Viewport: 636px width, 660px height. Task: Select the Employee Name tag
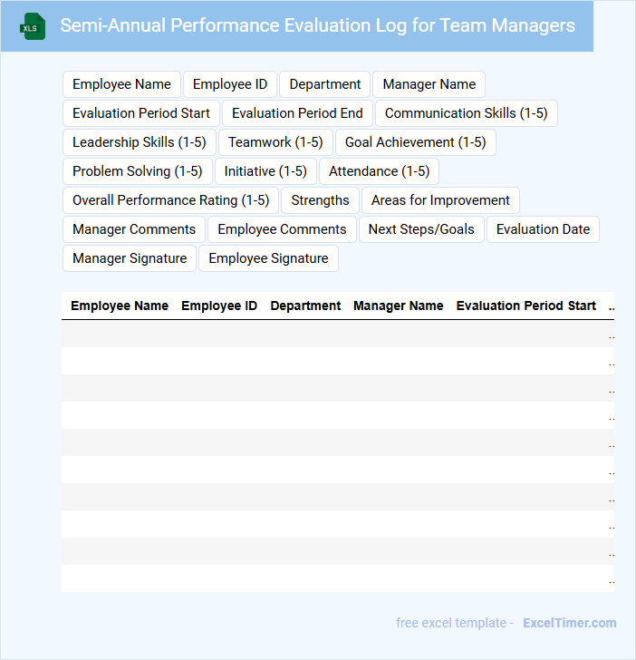pos(121,84)
